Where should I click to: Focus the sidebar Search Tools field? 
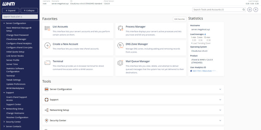20,17
